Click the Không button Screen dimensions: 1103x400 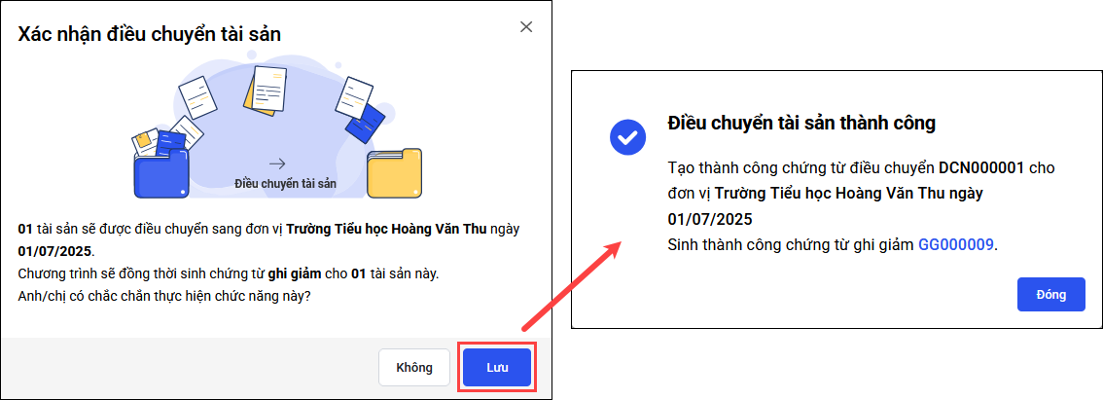pyautogui.click(x=413, y=368)
